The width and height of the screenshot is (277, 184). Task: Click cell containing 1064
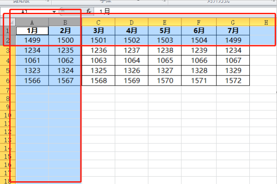tap(132, 61)
